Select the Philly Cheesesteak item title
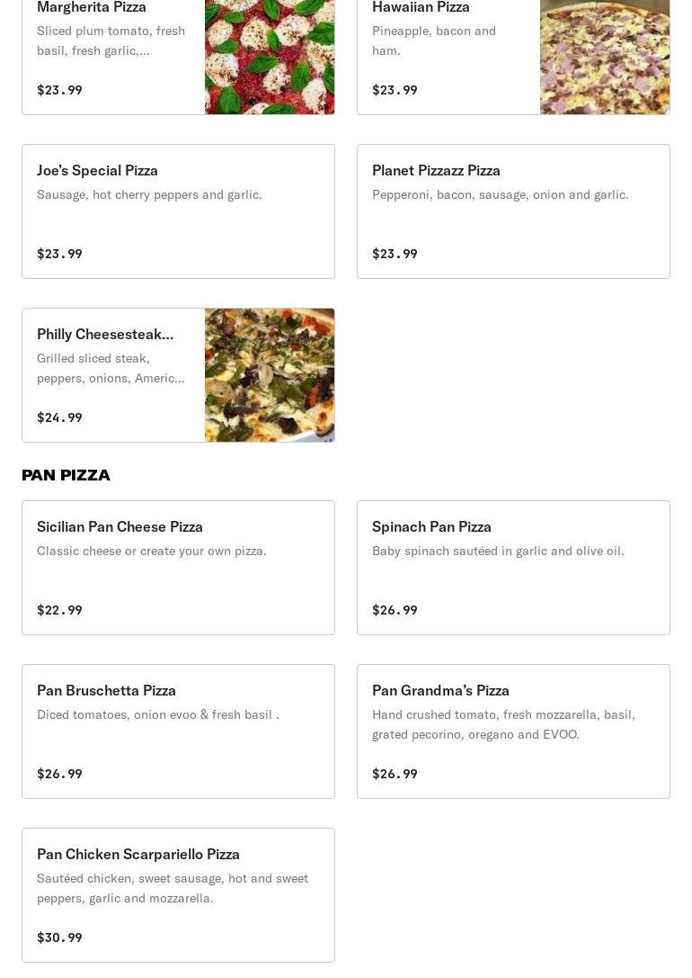 [x=105, y=334]
